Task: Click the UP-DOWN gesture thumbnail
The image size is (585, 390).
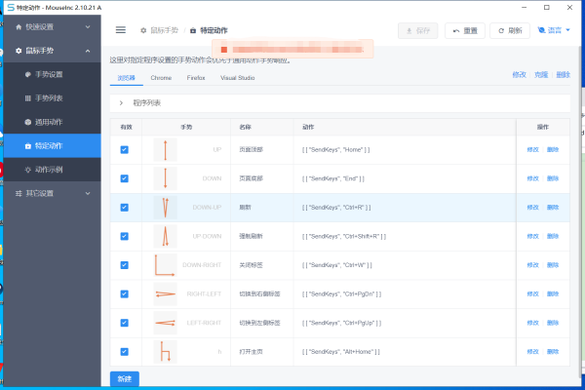Action: pyautogui.click(x=166, y=236)
